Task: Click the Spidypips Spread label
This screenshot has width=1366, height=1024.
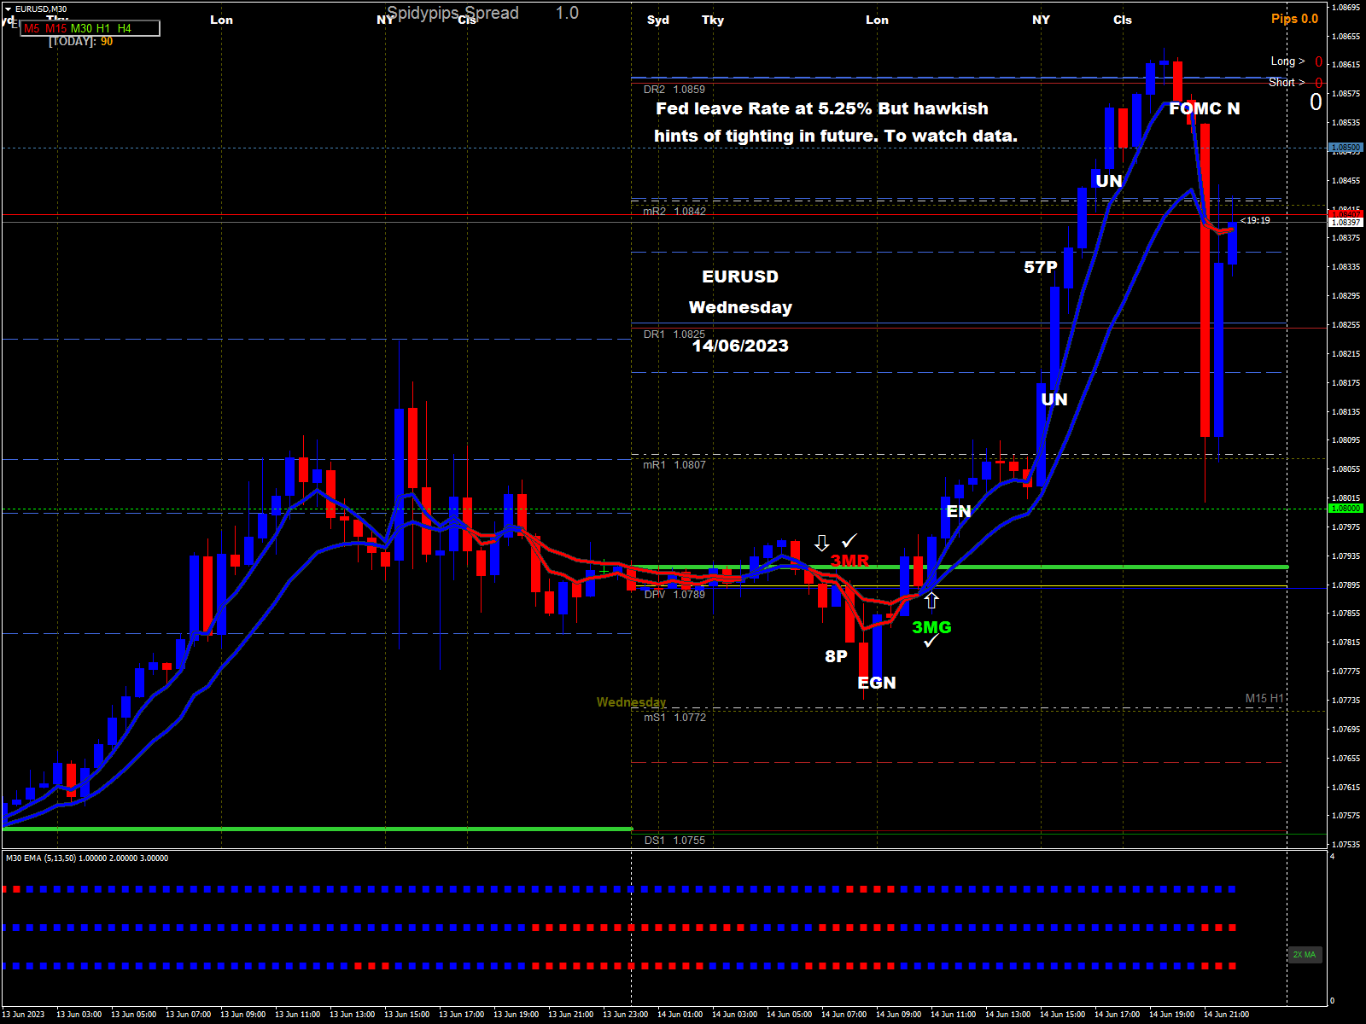Action: [x=452, y=13]
